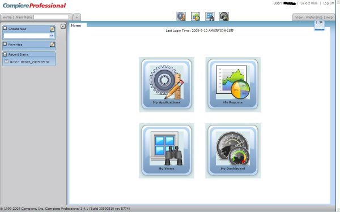Open the View menu
The height and width of the screenshot is (212, 340).
[299, 18]
